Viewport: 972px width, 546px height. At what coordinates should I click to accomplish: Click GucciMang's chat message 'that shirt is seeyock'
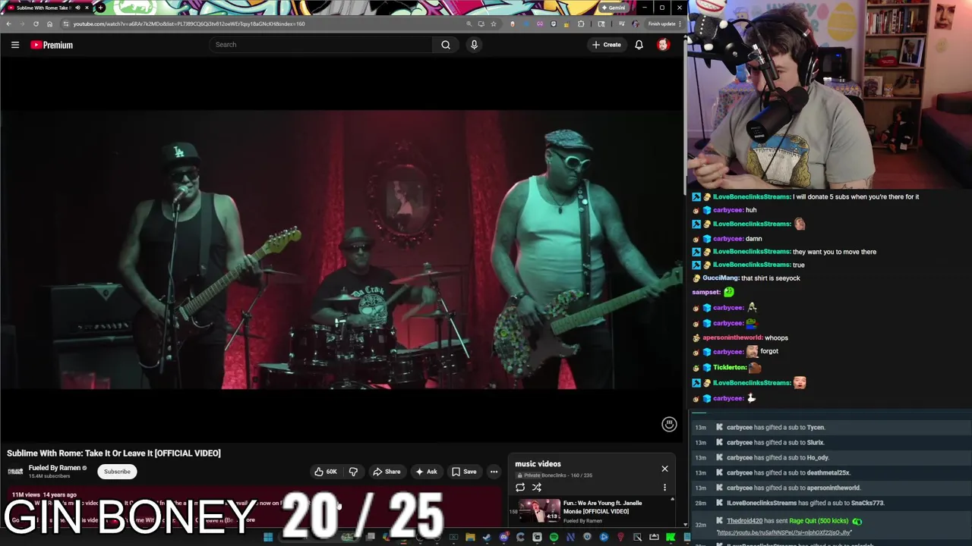[770, 278]
